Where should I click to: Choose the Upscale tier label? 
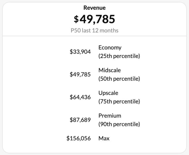[x=108, y=93]
